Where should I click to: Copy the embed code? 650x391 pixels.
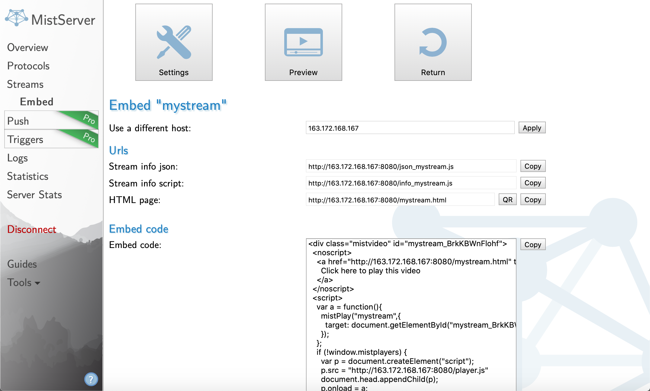(533, 245)
